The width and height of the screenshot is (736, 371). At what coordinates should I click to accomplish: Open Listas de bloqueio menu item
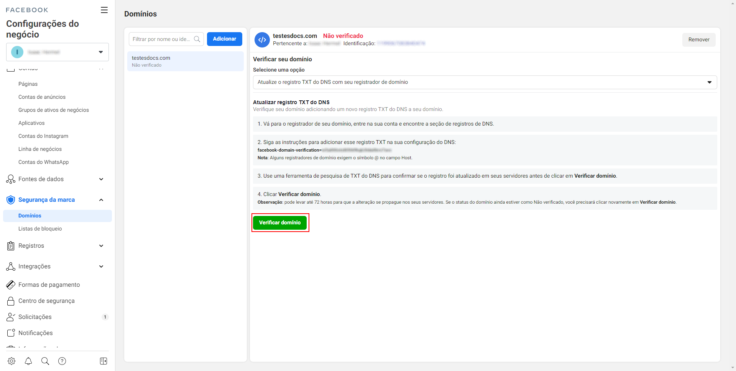40,229
